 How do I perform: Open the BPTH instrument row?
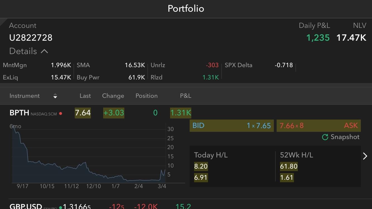click(20, 113)
